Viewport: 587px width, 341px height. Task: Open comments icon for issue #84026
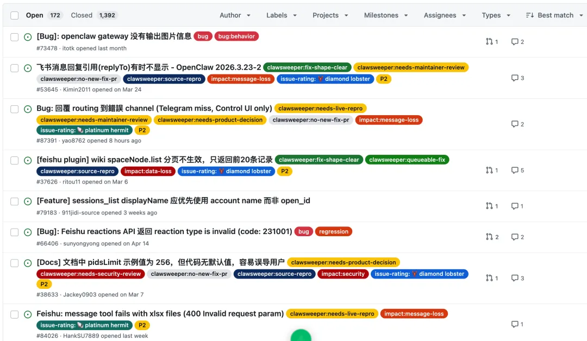515,324
